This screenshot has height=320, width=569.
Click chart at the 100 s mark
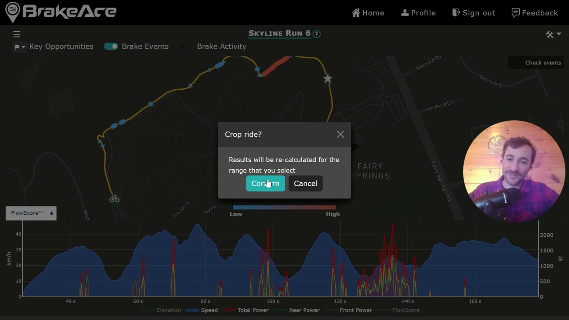(x=272, y=258)
